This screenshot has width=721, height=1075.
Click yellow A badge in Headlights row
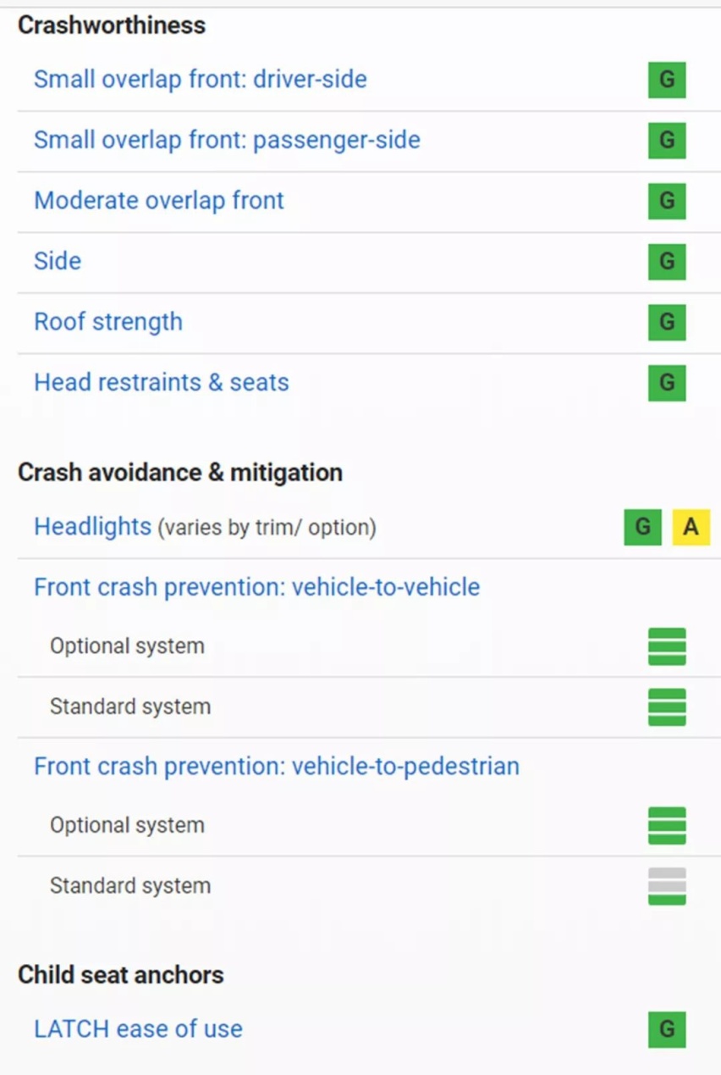coord(691,527)
